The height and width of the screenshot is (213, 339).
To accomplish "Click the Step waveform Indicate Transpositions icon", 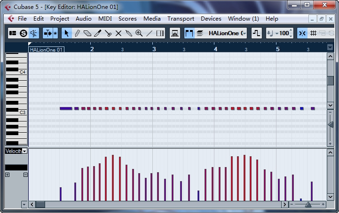I will point(257,33).
